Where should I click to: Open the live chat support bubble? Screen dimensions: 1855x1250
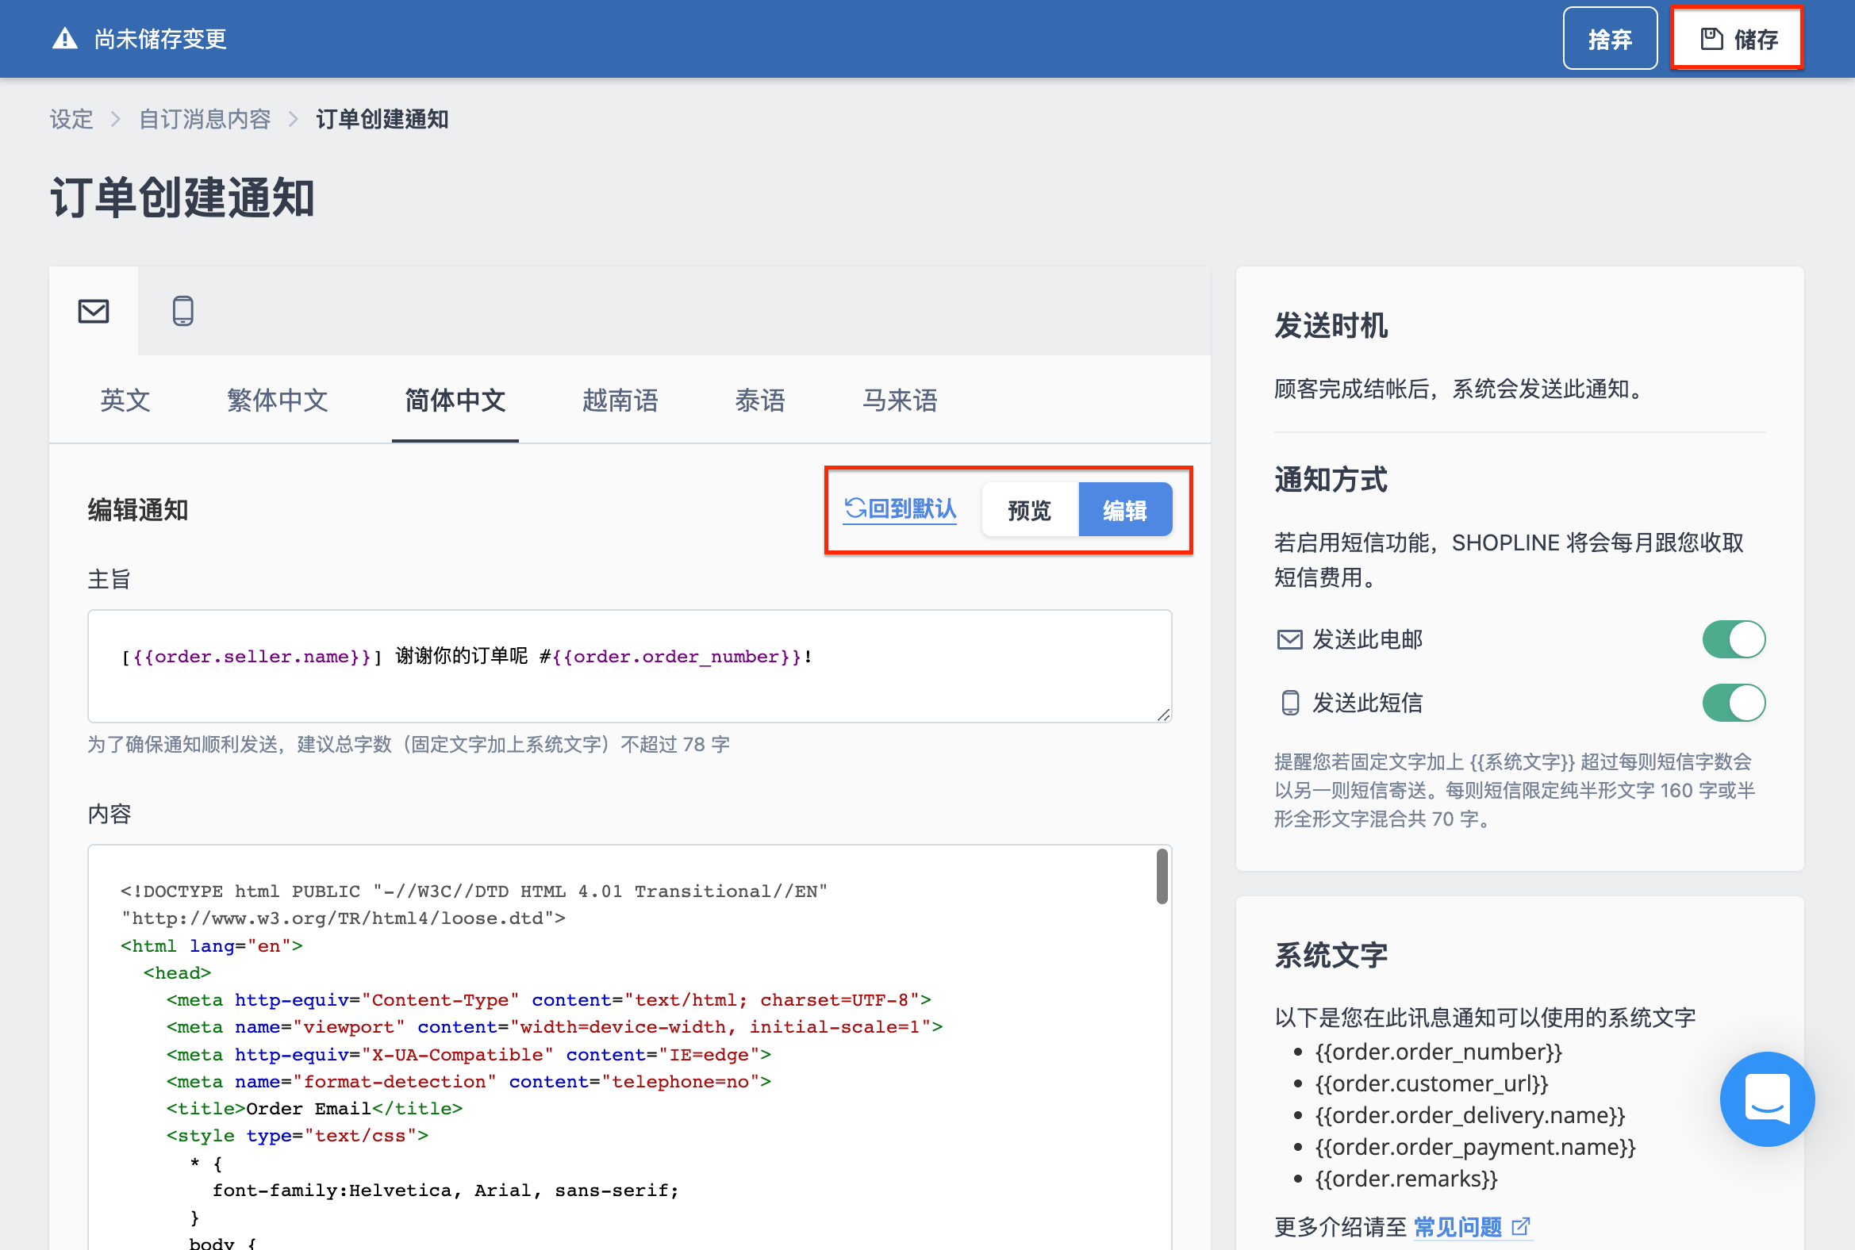[x=1766, y=1099]
